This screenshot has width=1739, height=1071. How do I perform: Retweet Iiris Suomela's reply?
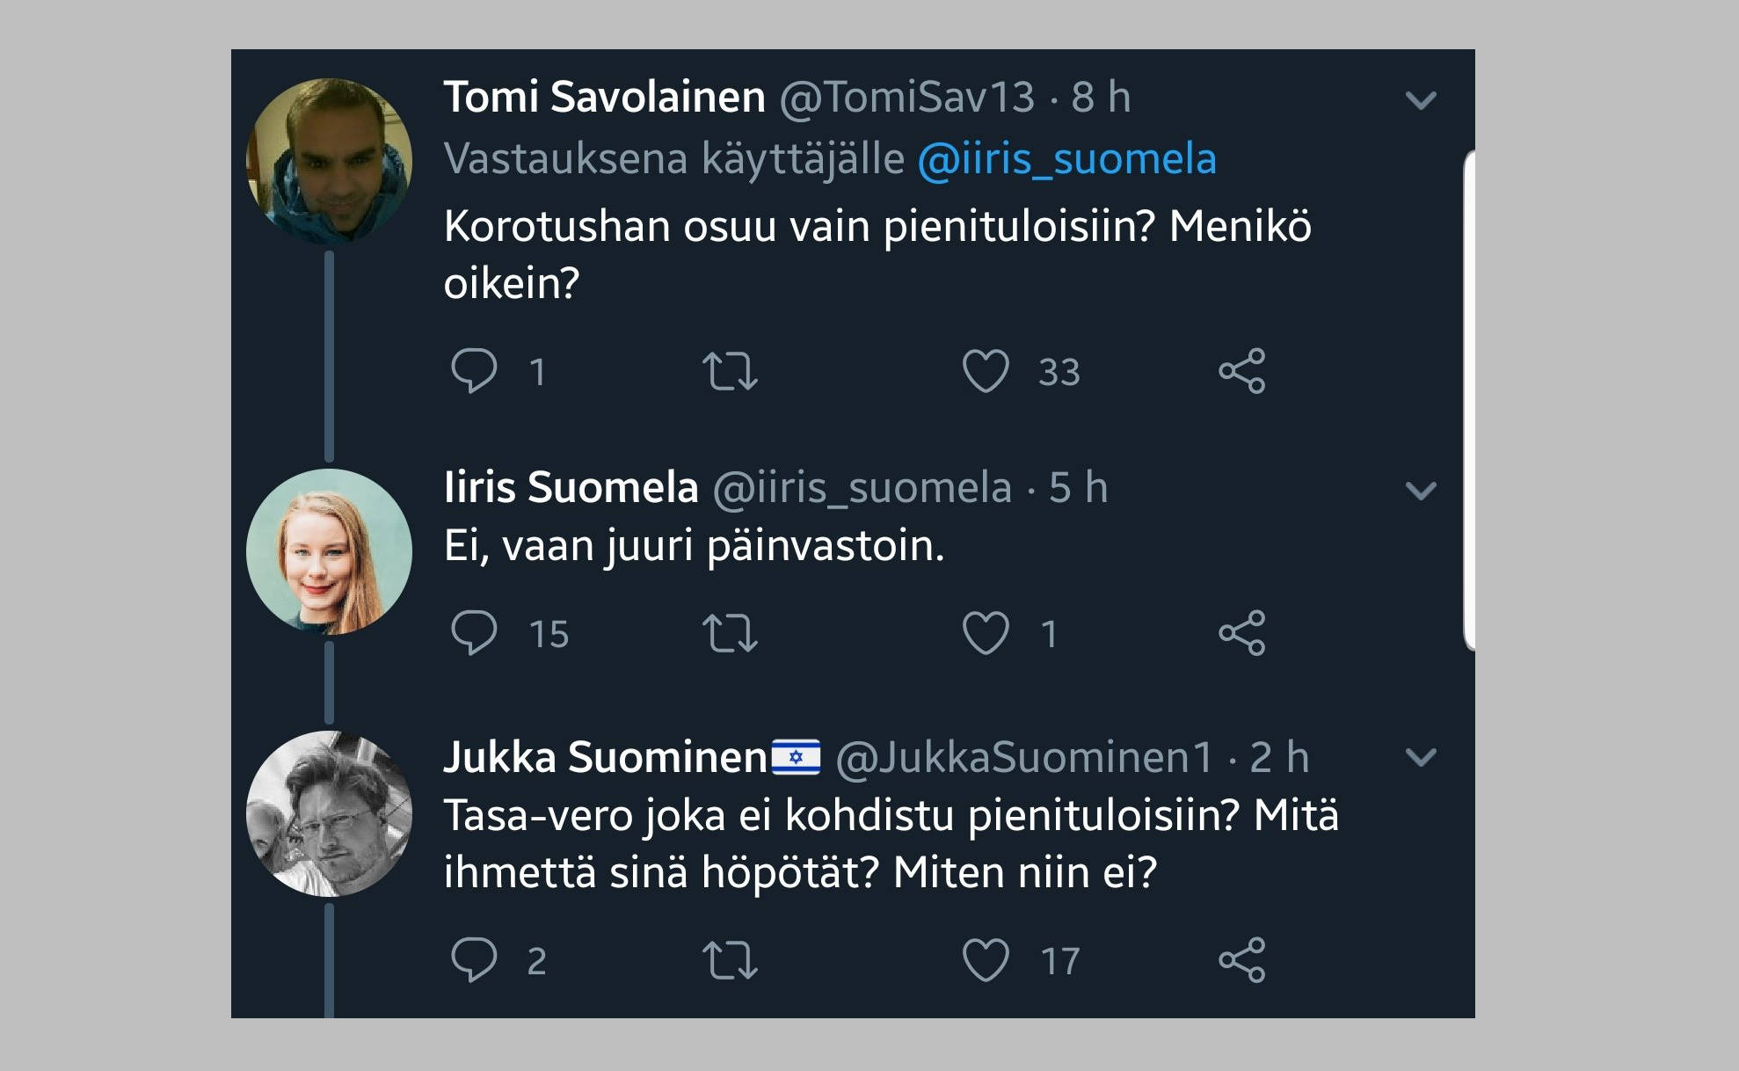point(730,633)
